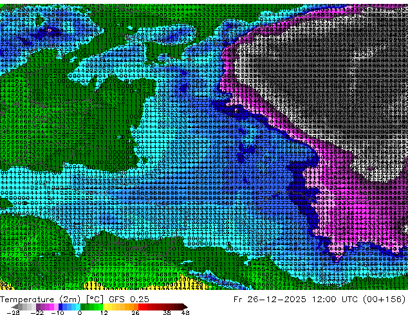This screenshot has width=408, height=315.
Task: Click the cyan swatch in the legend
Action: click(78, 307)
